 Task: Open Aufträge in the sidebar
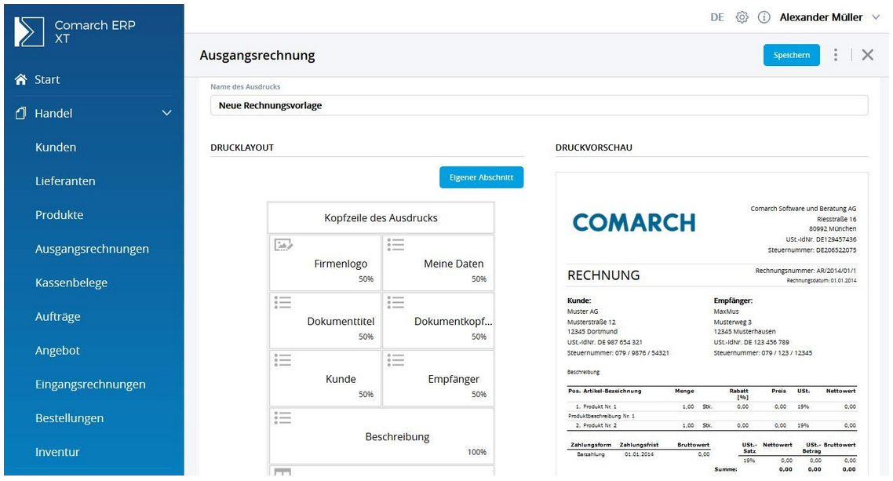click(57, 316)
